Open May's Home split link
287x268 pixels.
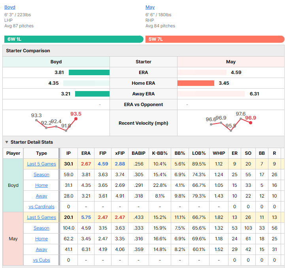[42, 239]
